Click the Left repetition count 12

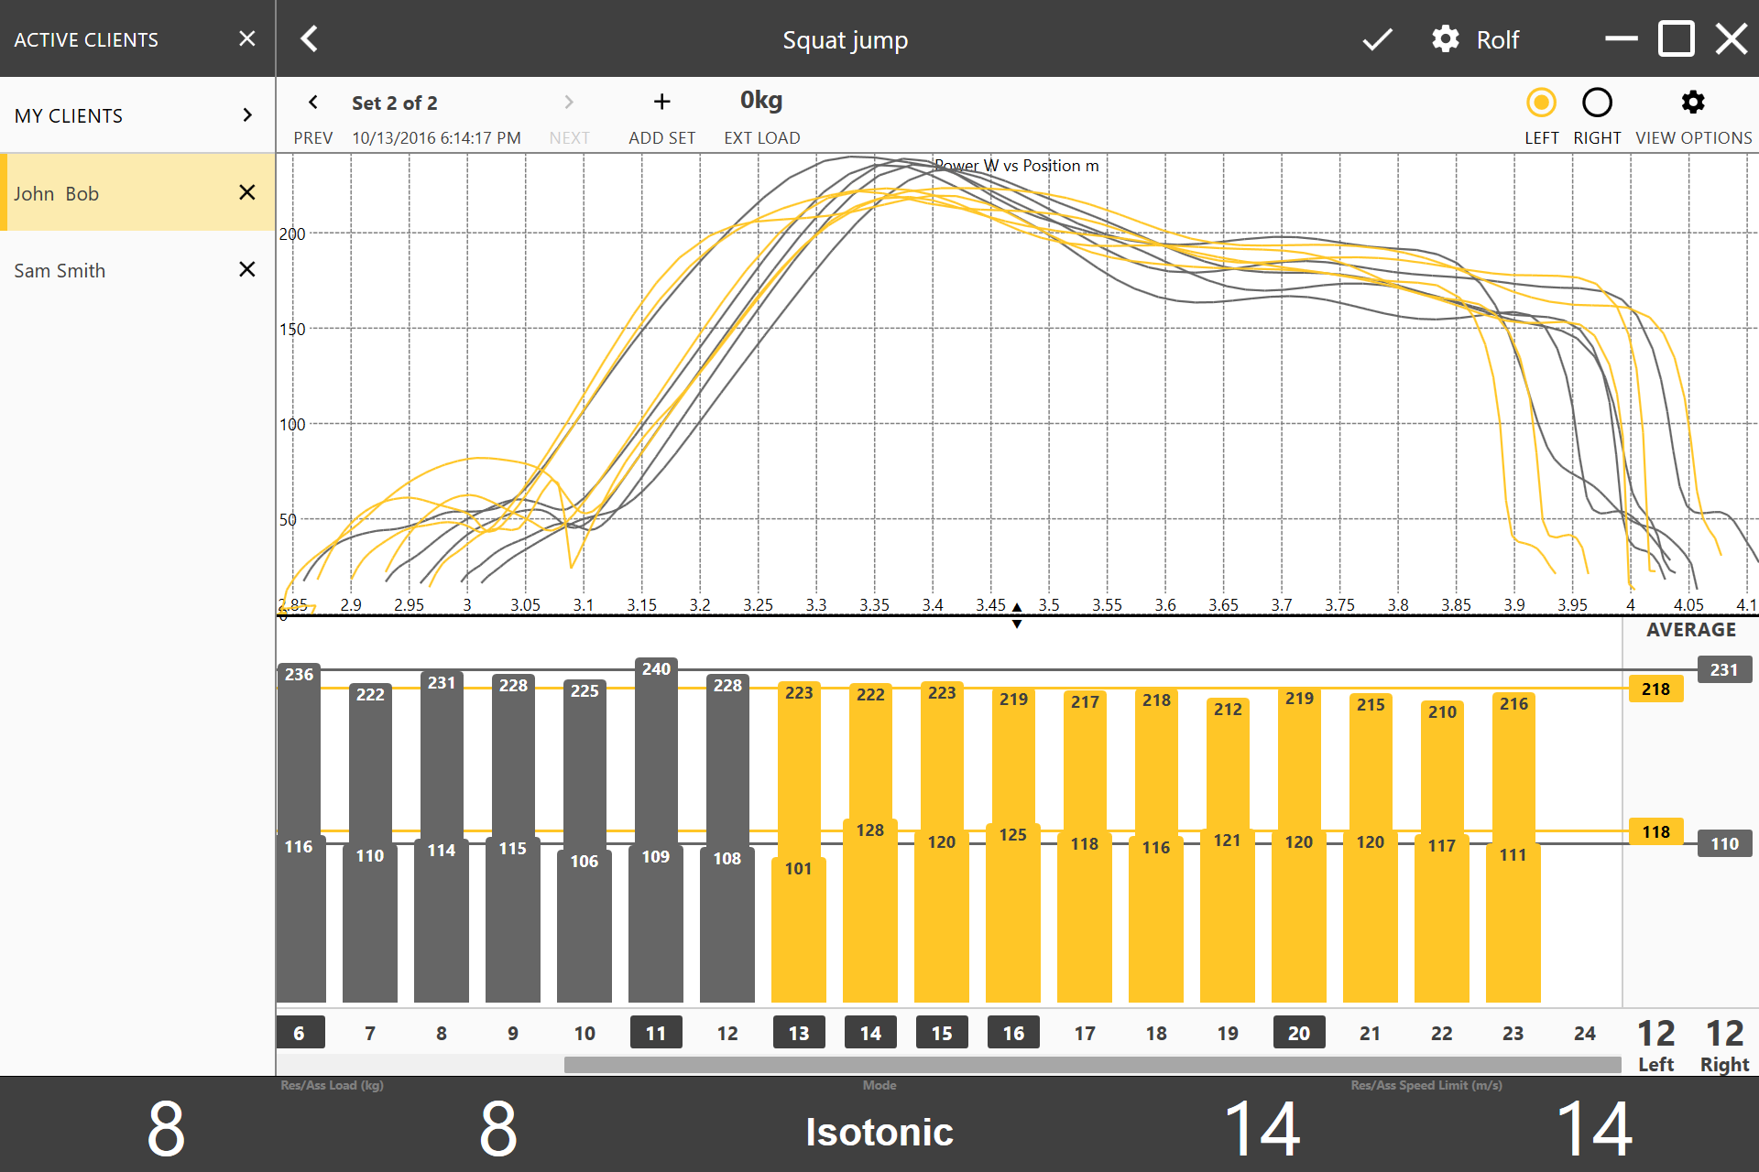coord(1655,1034)
